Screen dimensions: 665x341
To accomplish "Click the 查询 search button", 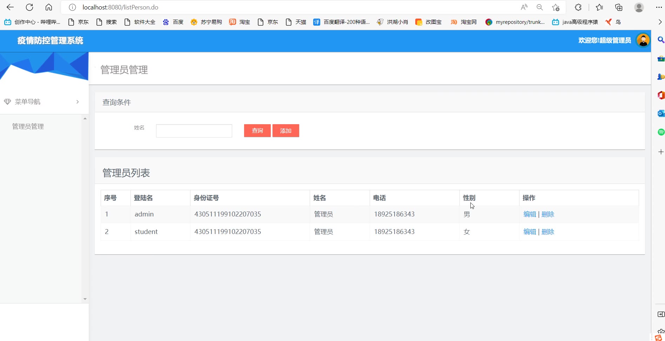I will [x=257, y=131].
